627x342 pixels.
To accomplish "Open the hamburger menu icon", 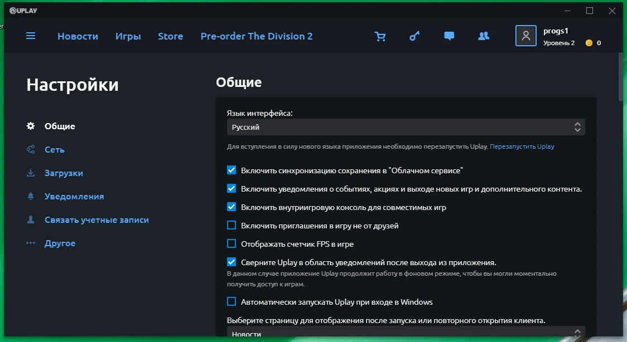I will pyautogui.click(x=31, y=36).
